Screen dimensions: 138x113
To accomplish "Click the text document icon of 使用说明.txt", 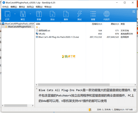I will 37,31.
